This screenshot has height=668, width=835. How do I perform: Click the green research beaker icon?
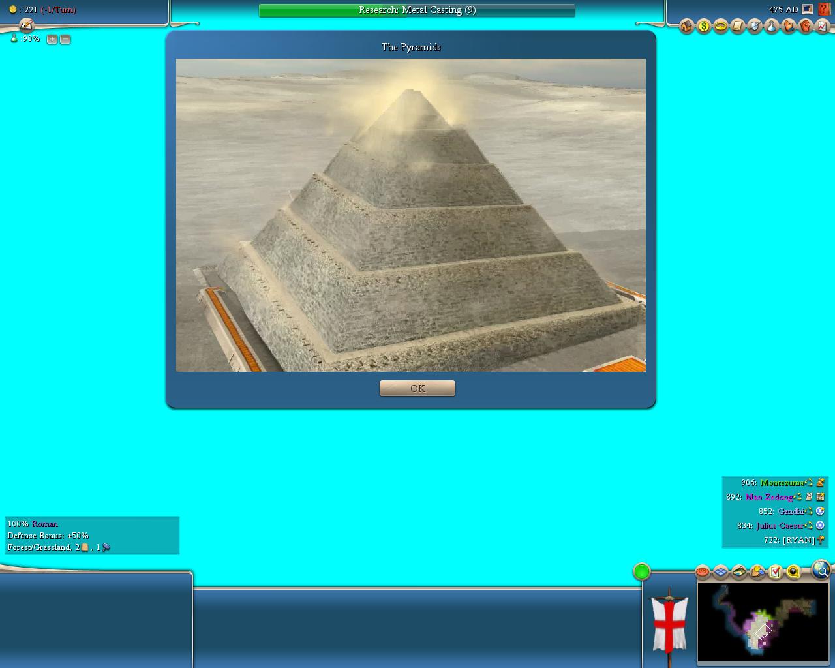[14, 38]
